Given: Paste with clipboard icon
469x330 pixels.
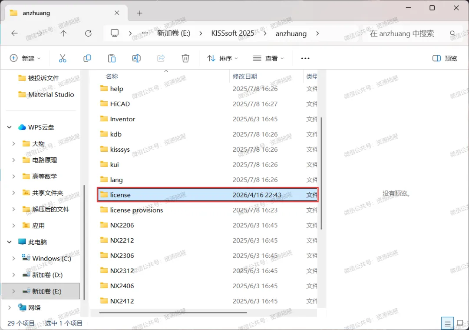Looking at the screenshot, I should [x=112, y=58].
